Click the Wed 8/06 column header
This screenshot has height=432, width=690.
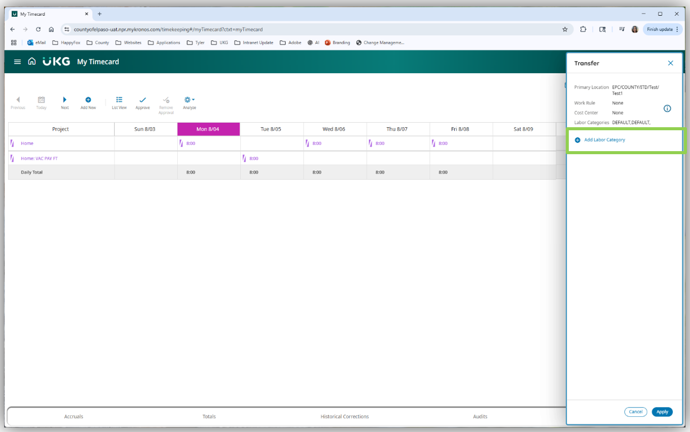(335, 129)
